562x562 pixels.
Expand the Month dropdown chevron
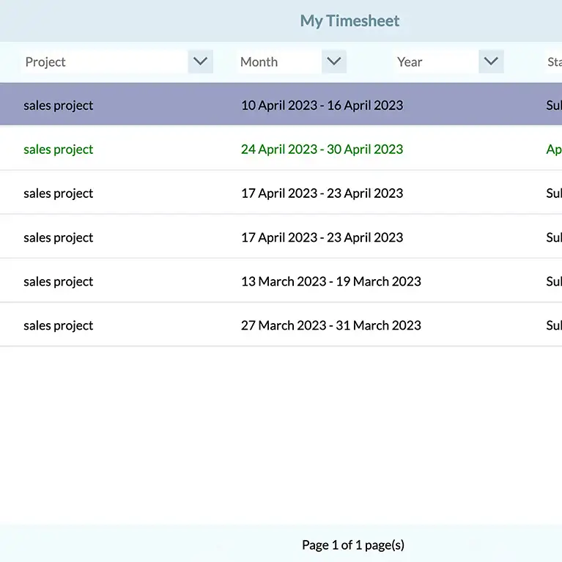pos(334,62)
